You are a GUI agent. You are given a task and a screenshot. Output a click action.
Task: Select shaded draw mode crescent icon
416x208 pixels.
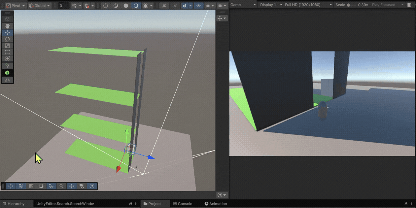click(x=136, y=6)
